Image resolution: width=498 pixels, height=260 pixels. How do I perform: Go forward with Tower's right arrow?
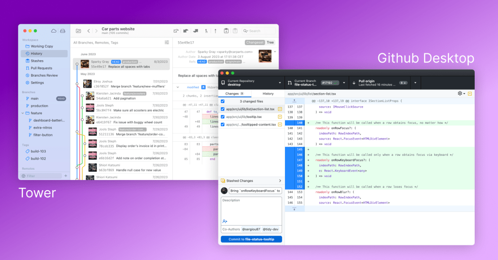(96, 31)
